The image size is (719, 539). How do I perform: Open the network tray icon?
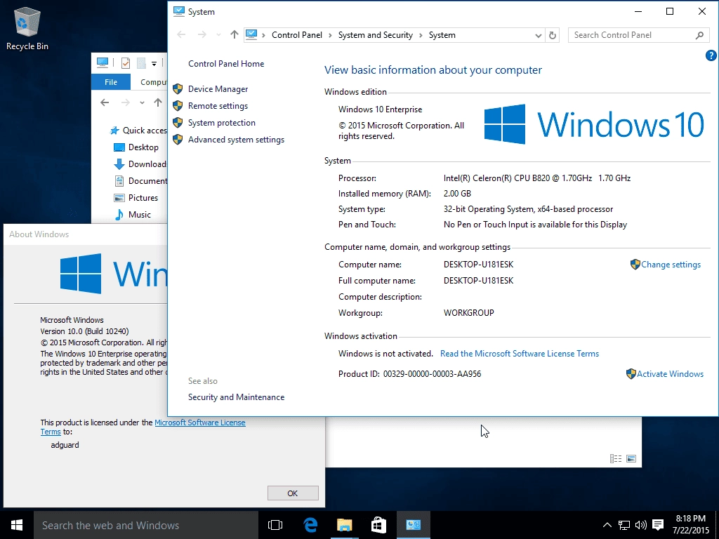624,525
